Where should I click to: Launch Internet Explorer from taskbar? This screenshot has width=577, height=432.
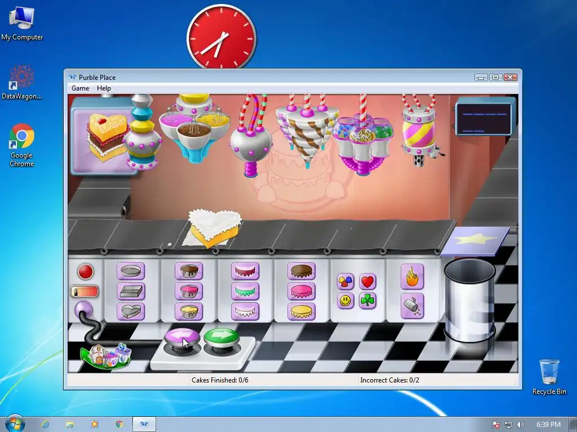coord(45,424)
